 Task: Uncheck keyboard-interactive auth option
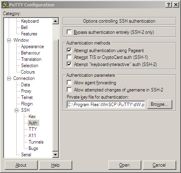[x=69, y=64]
